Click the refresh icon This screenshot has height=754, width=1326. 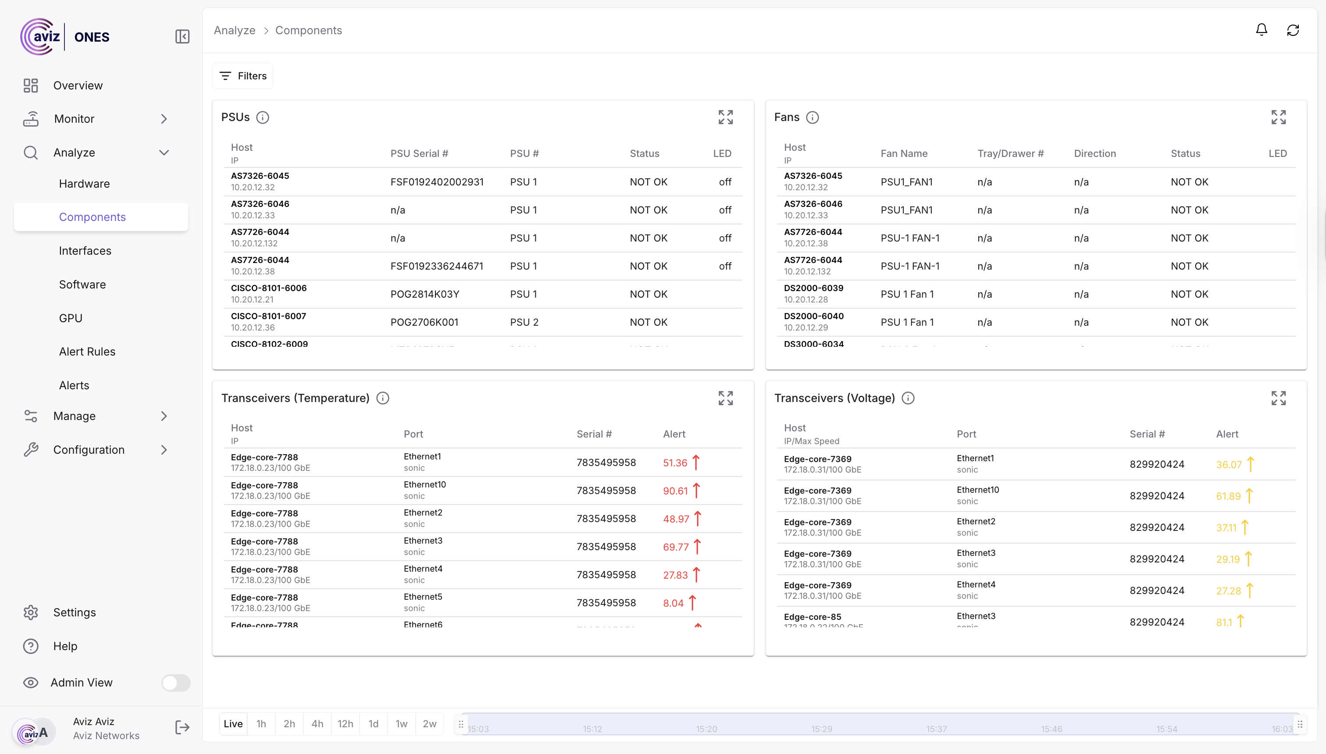[x=1293, y=30]
